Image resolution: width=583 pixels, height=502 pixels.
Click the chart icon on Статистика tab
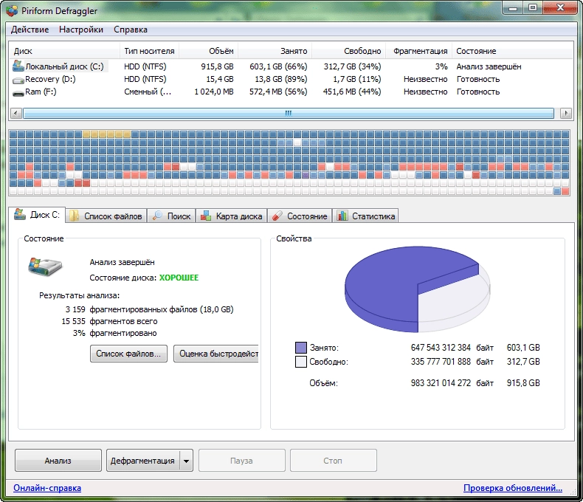(342, 216)
